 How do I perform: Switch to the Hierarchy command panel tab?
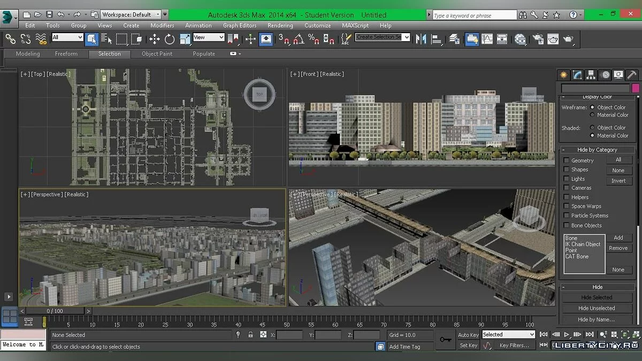click(x=591, y=75)
